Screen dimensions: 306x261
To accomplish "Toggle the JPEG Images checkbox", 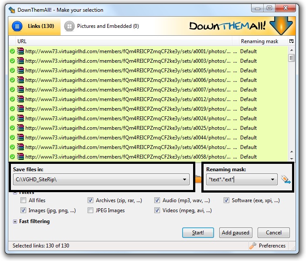I will (90, 210).
